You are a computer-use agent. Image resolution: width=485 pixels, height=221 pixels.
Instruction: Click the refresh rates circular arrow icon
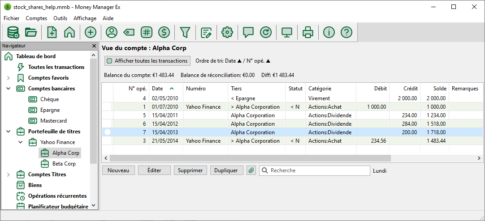tap(265, 32)
